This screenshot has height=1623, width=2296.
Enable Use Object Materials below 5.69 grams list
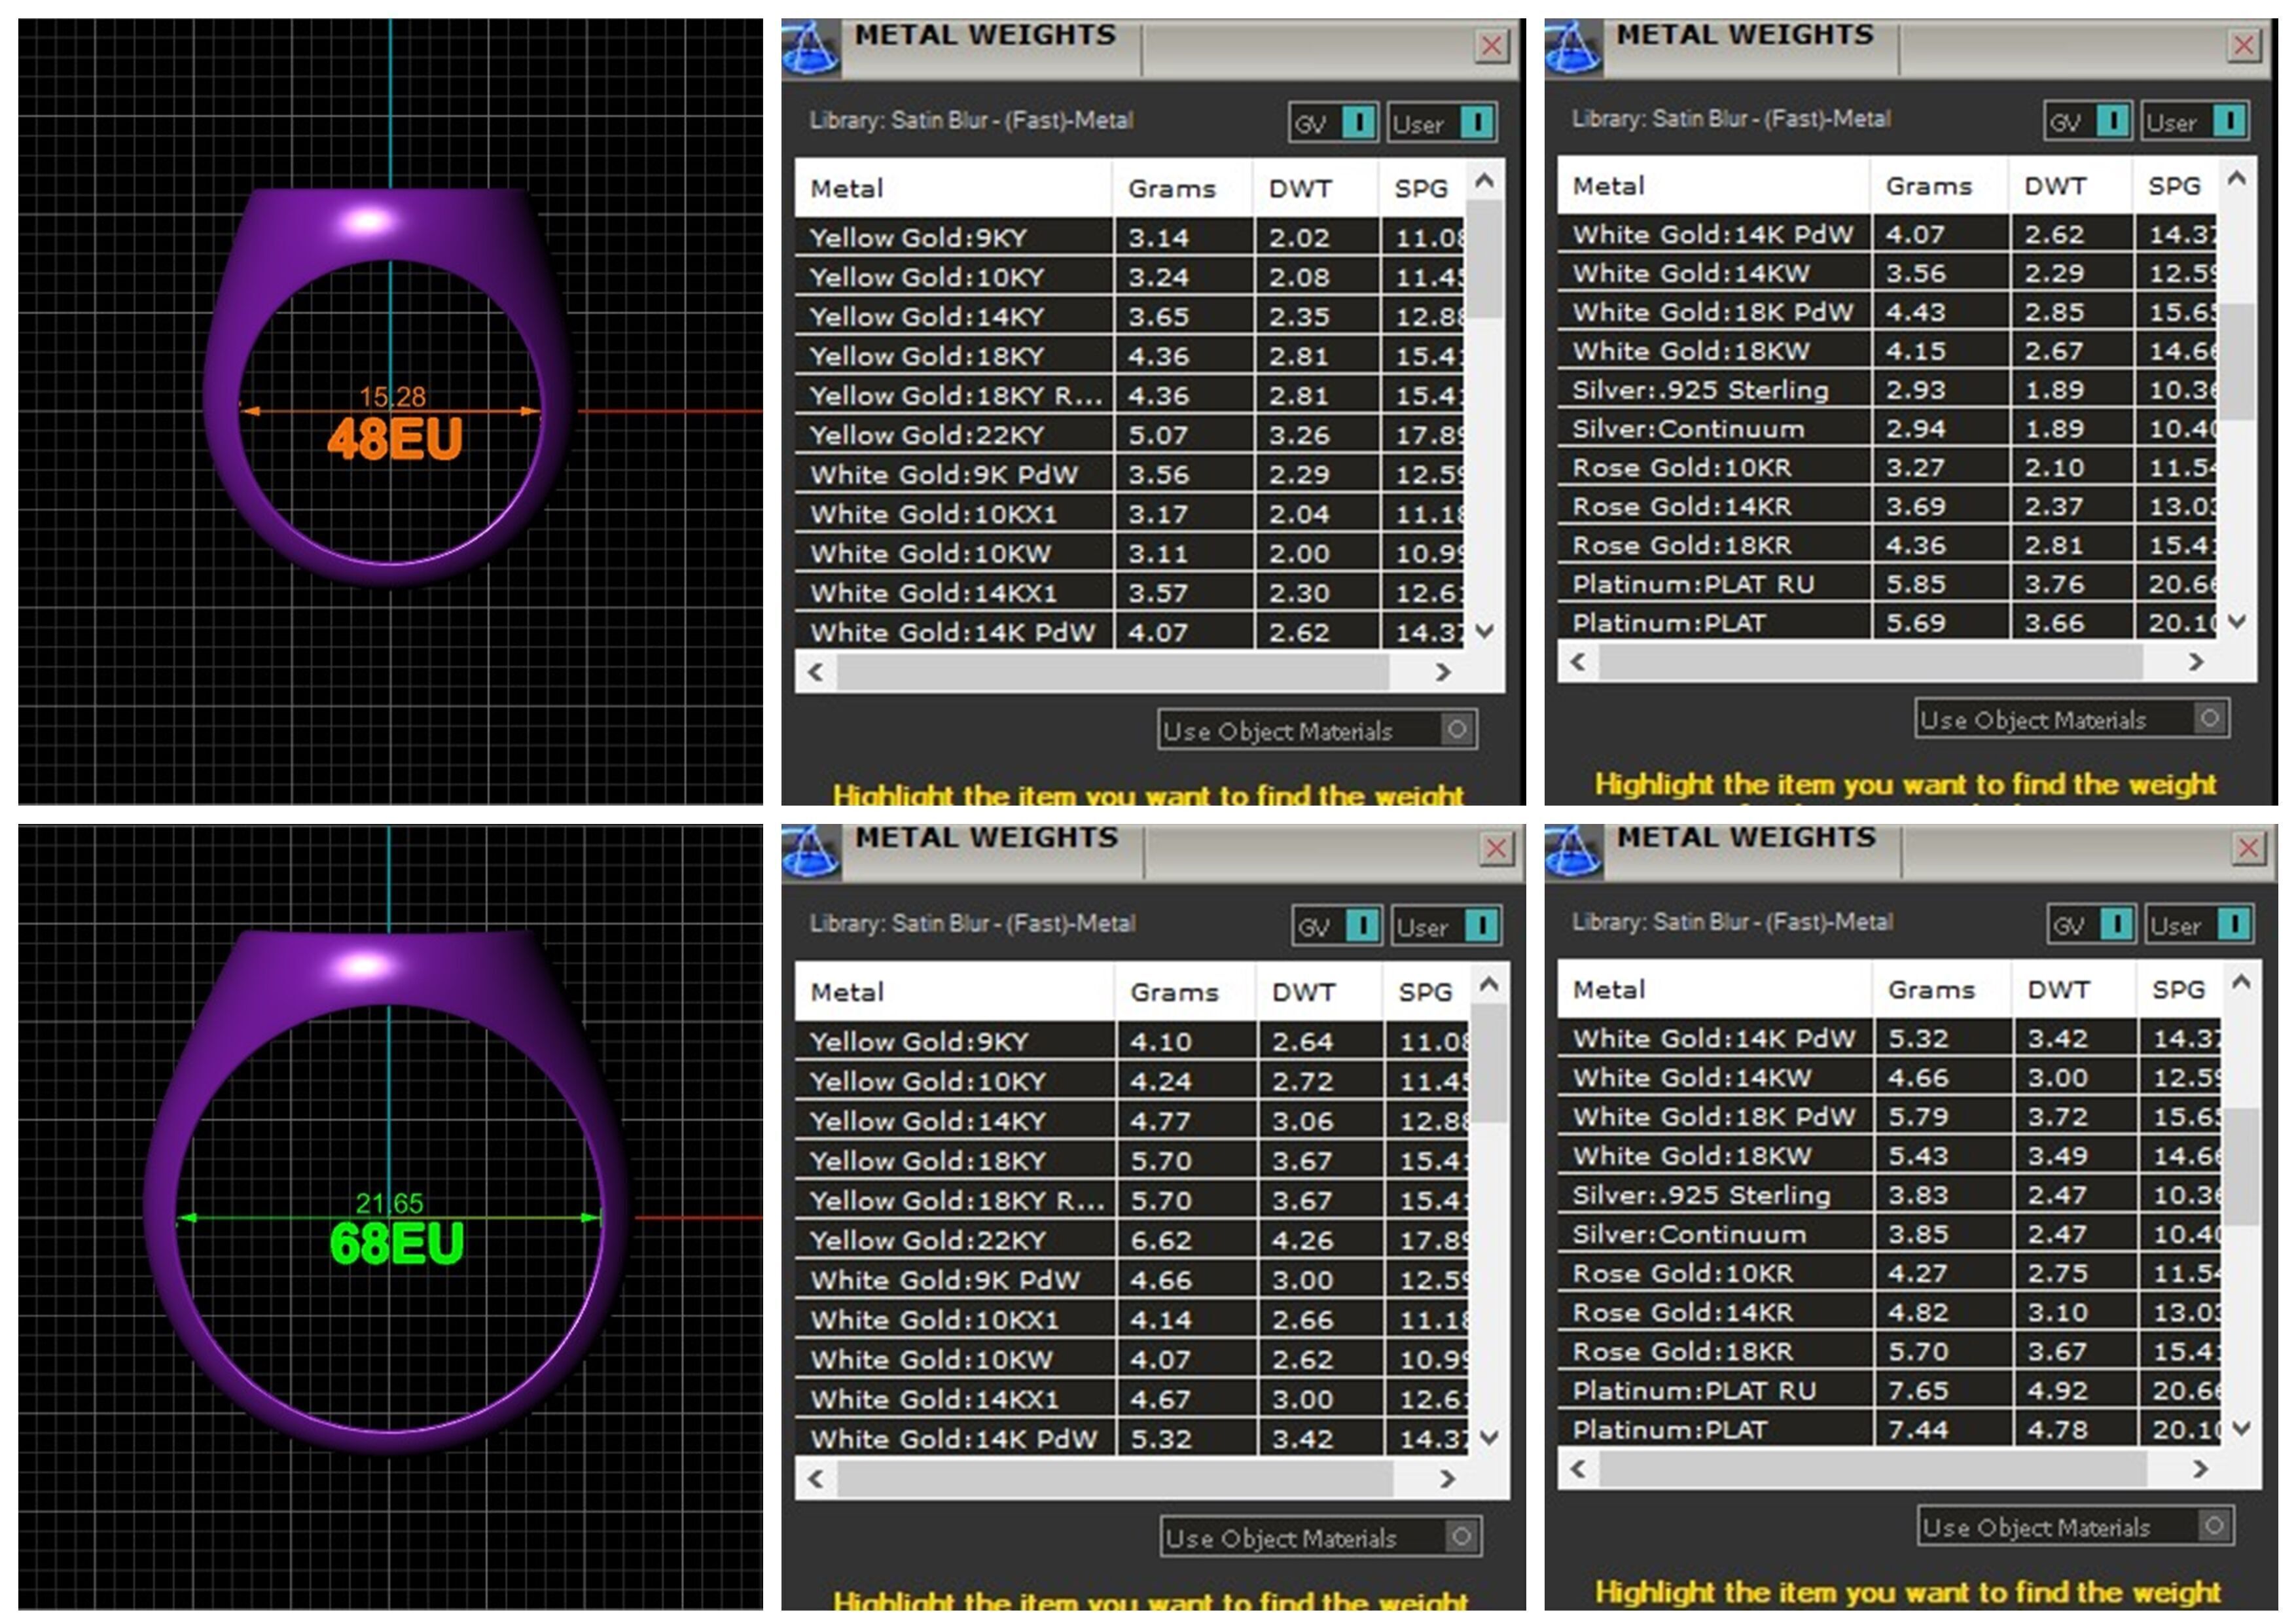coord(2209,717)
